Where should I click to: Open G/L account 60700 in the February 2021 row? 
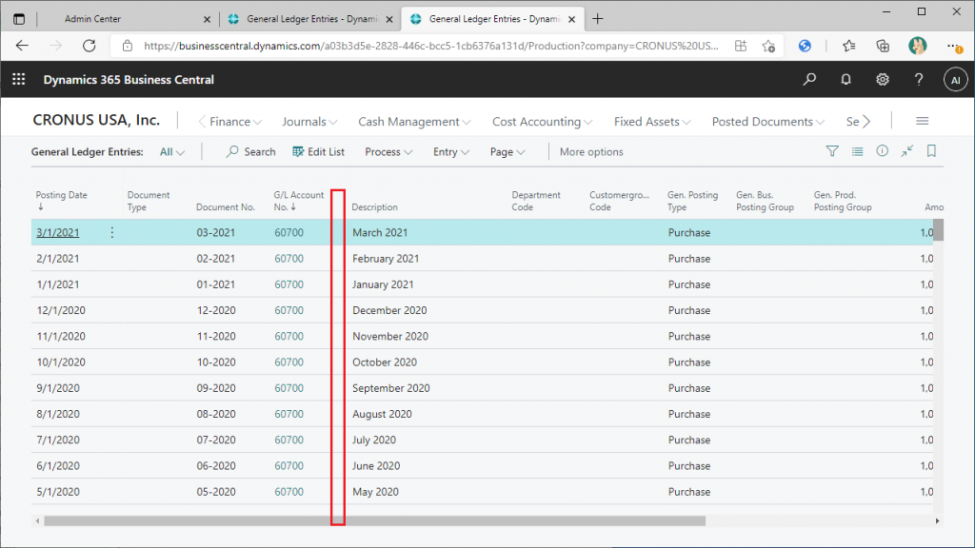coord(289,259)
